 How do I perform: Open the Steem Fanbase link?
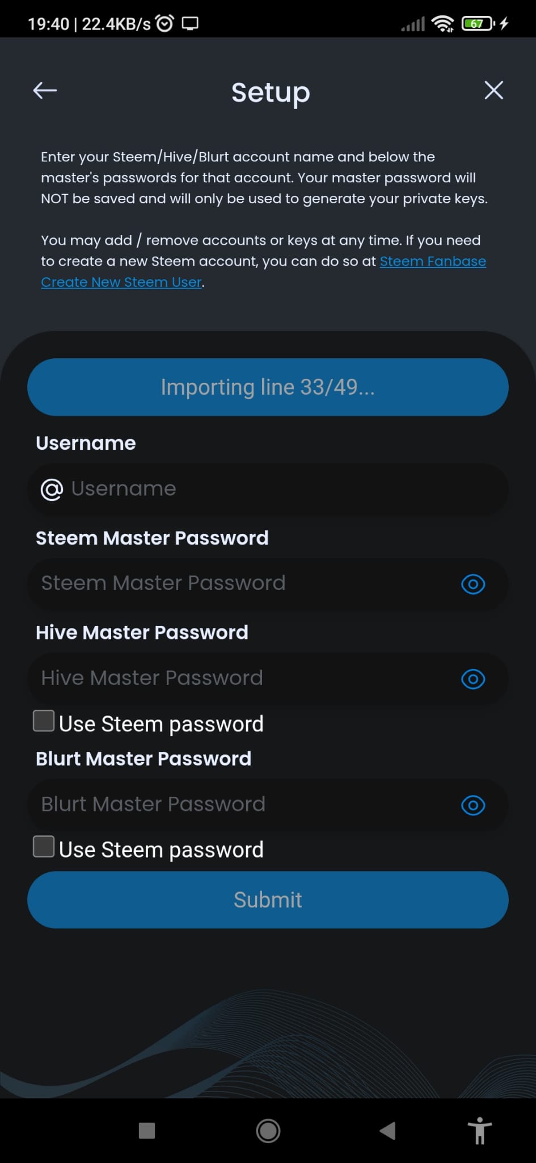click(x=433, y=261)
